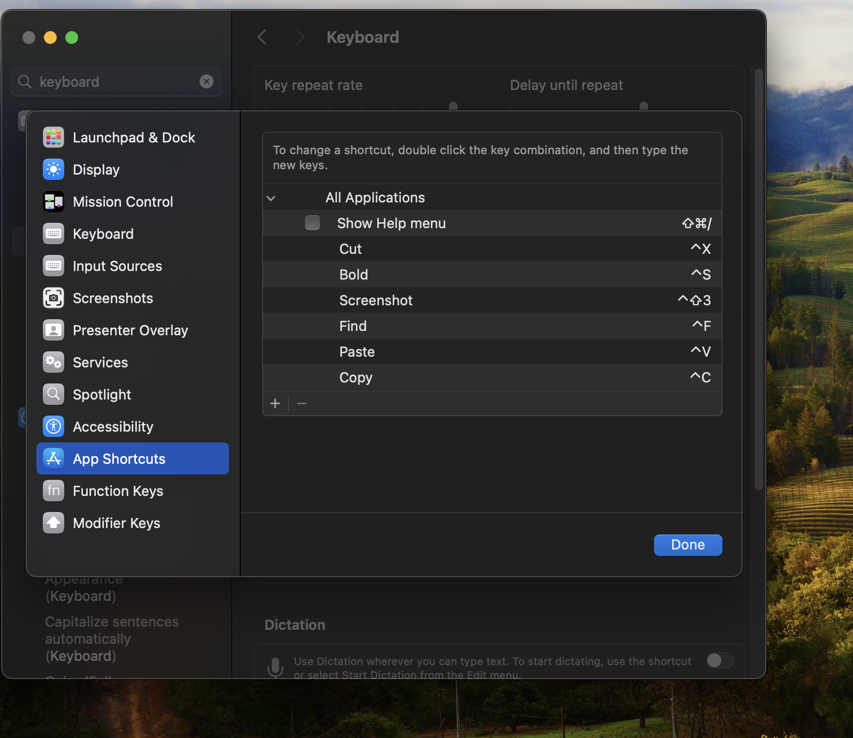This screenshot has width=853, height=738.
Task: Collapse the All Applications group
Action: point(271,198)
